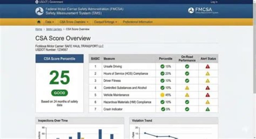Click the Alert Status column header
Screen dimensions: 256x139
tap(208, 59)
